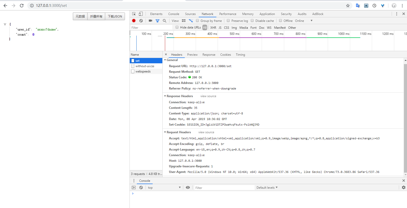Click the network Filter text field
Viewport: 407px width, 208px height.
click(x=152, y=27)
